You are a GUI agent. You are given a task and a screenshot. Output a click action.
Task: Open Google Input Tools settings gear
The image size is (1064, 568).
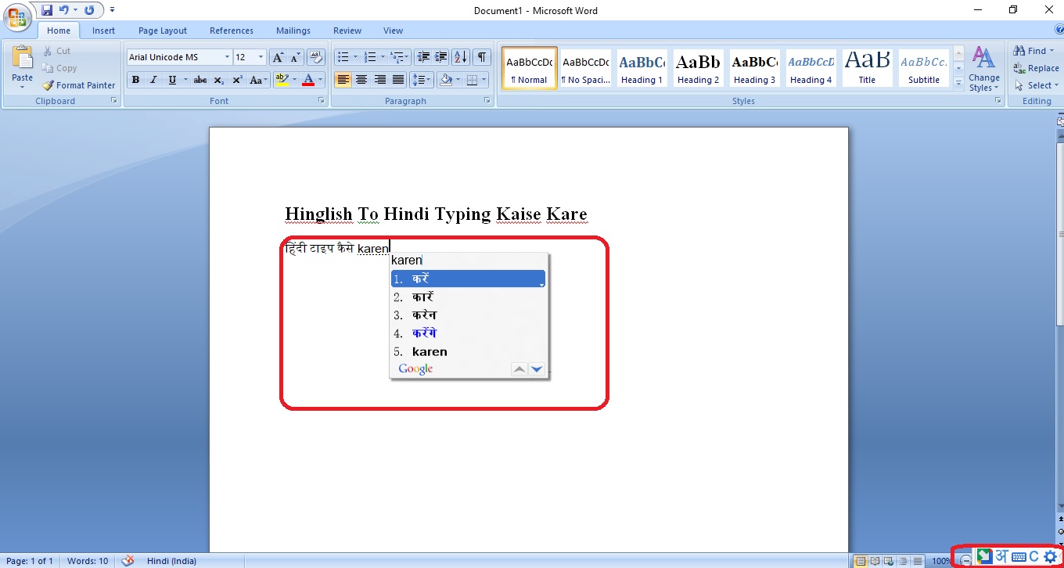(1050, 556)
